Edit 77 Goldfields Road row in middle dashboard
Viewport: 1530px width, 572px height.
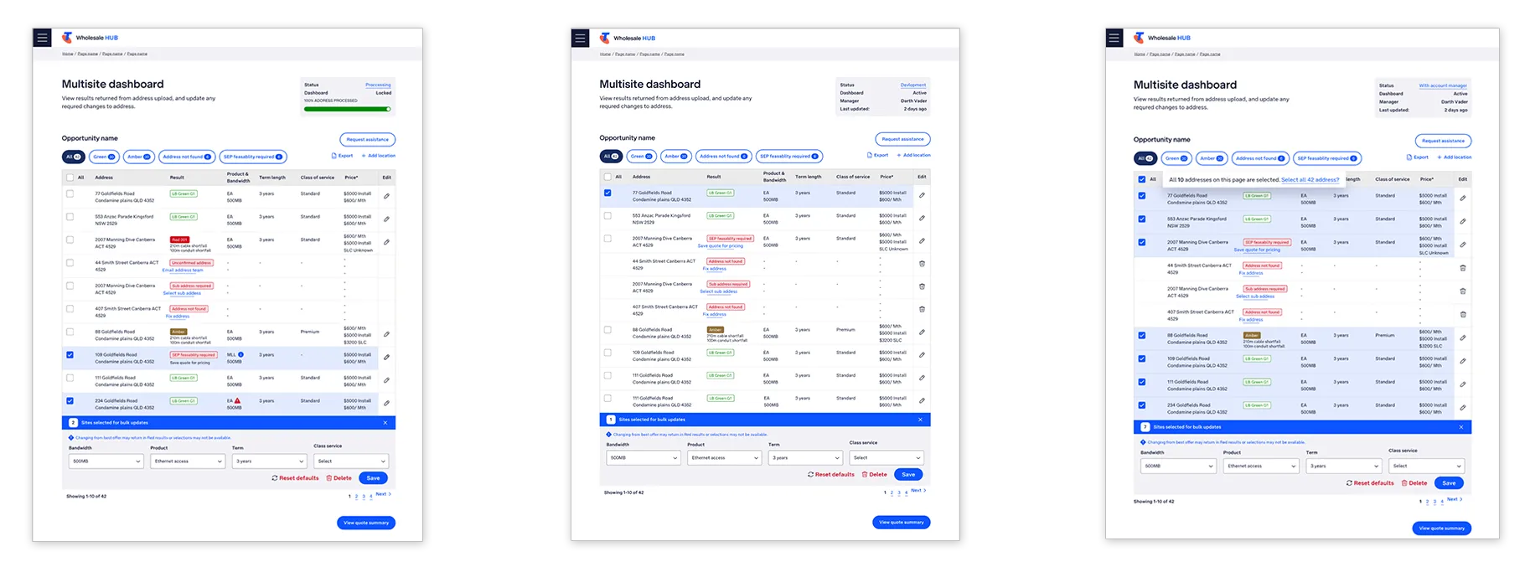922,195
